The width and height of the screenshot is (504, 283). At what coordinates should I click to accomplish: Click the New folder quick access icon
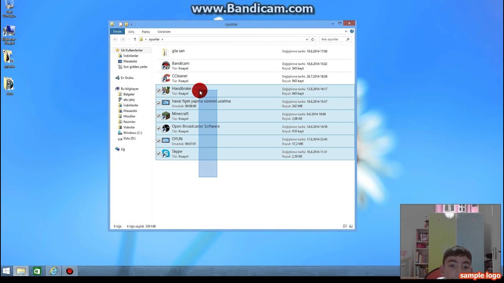(126, 24)
